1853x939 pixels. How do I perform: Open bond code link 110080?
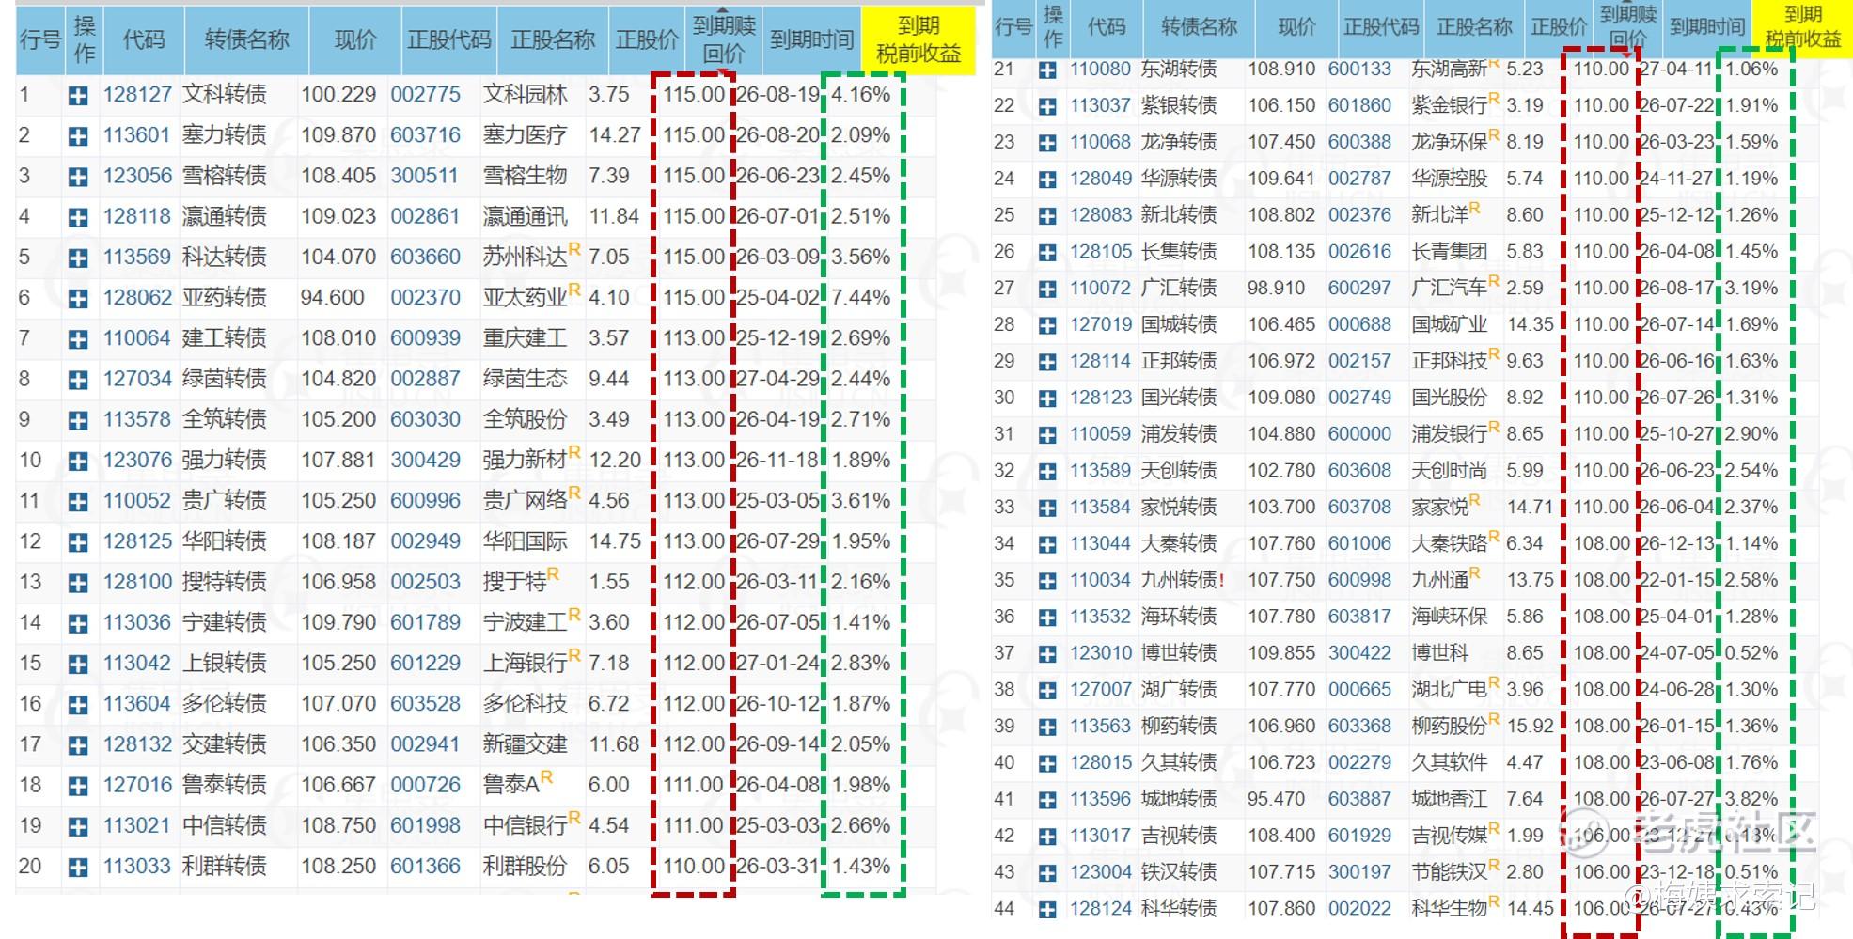pos(1100,70)
